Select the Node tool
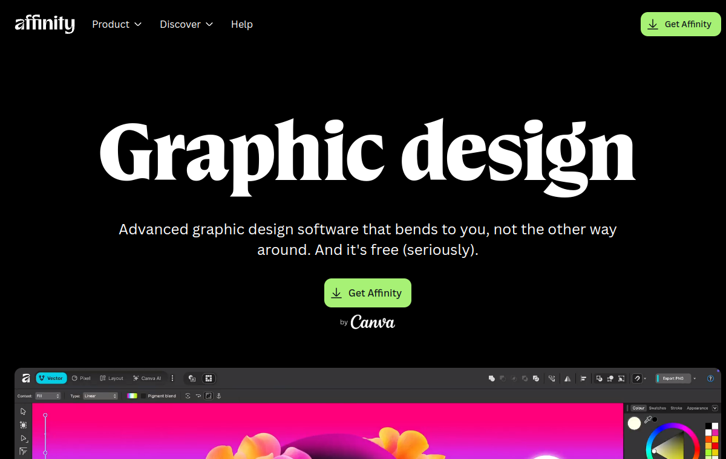 [24, 438]
